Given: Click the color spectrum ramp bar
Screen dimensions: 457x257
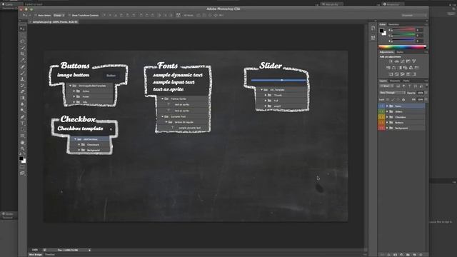Looking at the screenshot, I should tap(402, 46).
